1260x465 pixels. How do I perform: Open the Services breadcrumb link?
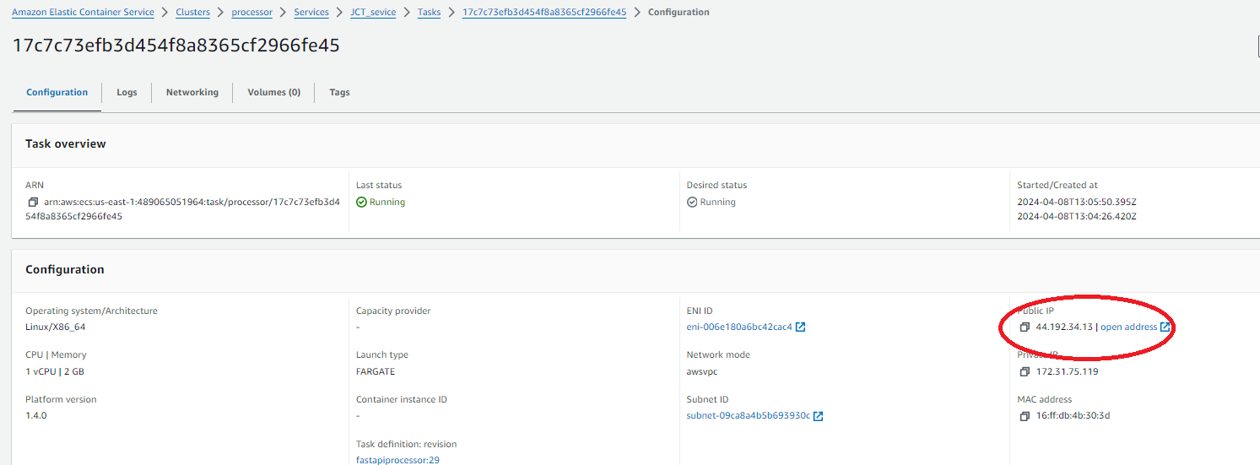[x=311, y=13]
